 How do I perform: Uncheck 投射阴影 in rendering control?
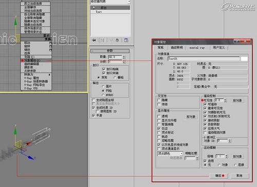coord(205,124)
